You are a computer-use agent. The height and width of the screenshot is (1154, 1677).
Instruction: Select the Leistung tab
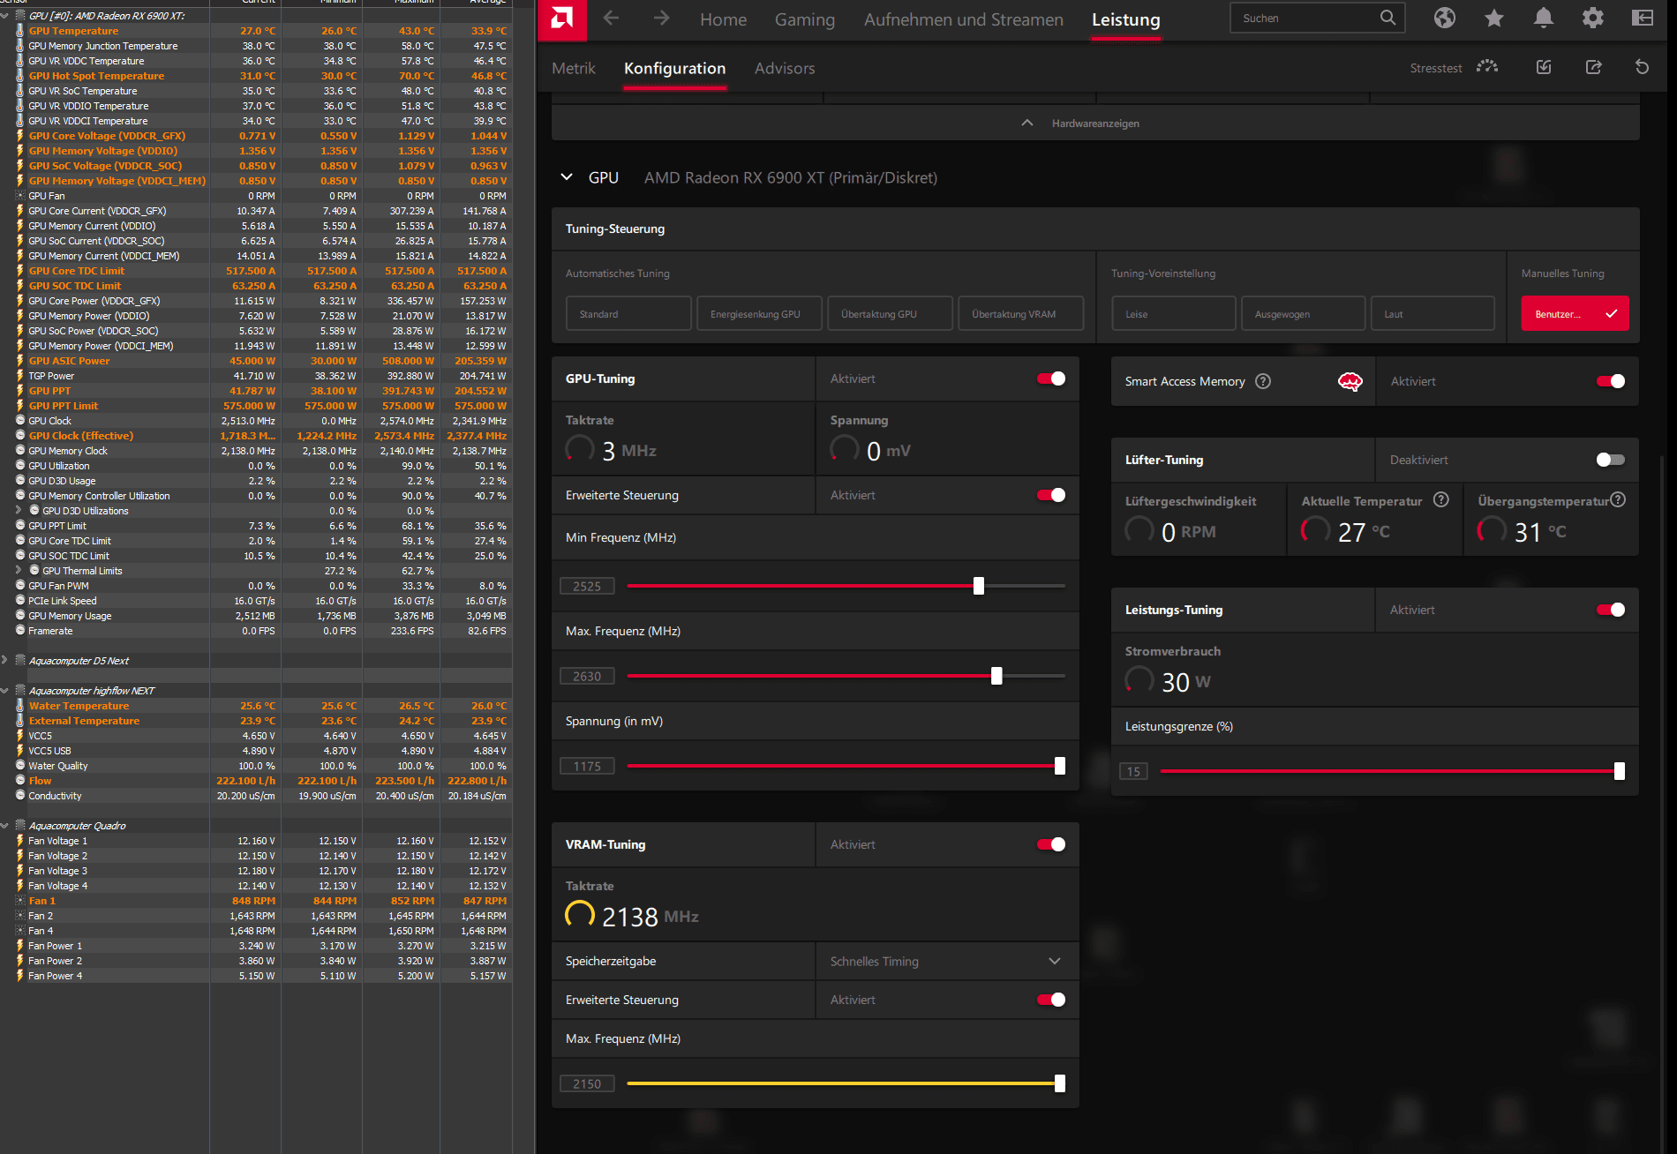[1125, 19]
